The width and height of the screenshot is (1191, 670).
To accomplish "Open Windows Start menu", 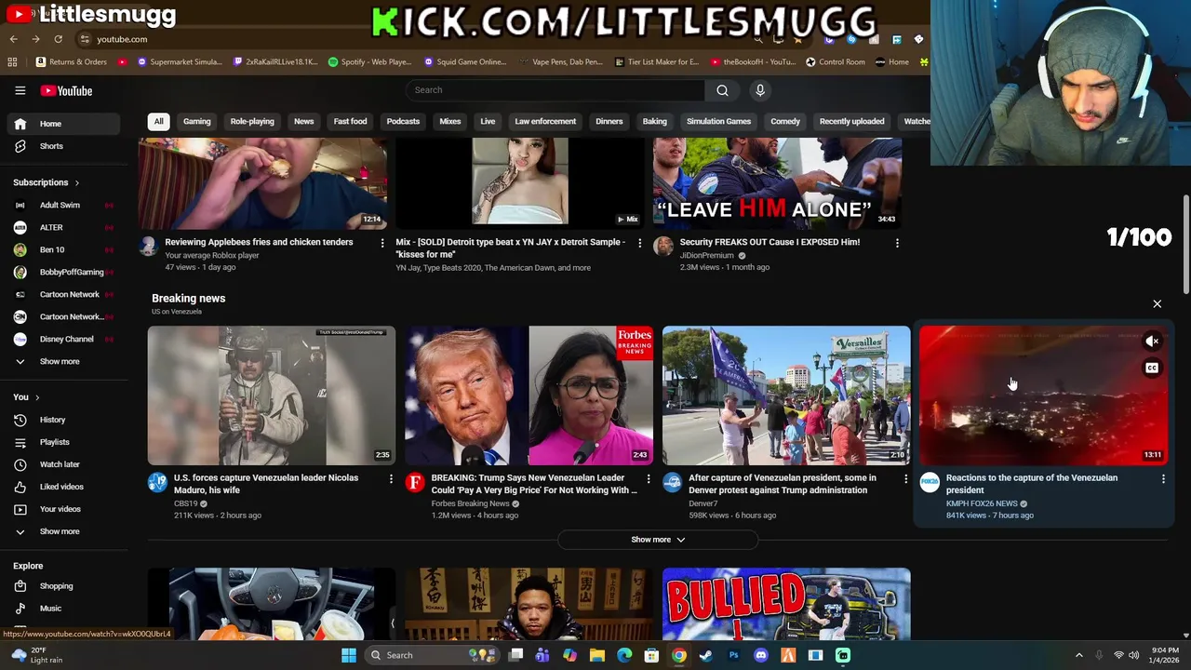I will (x=349, y=655).
